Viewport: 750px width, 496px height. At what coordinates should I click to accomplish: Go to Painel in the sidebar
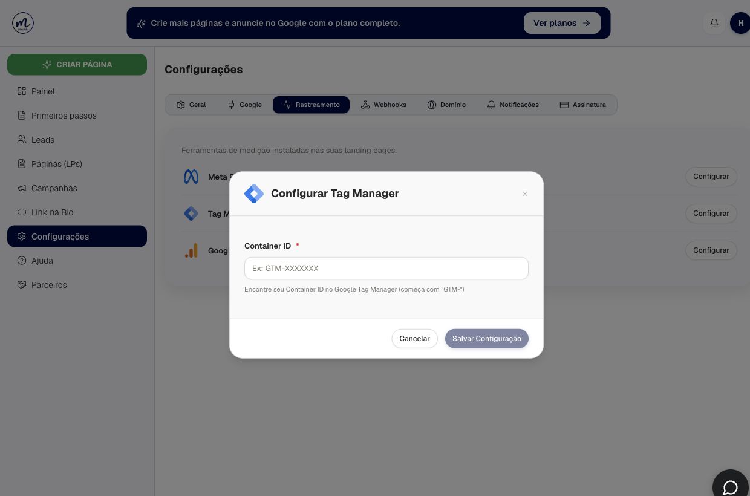[77, 91]
